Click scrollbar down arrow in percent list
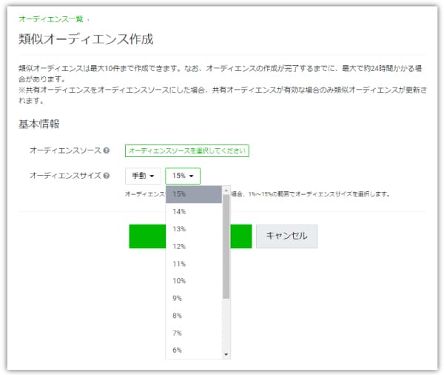Viewport: 444px width, 375px height. (x=226, y=354)
